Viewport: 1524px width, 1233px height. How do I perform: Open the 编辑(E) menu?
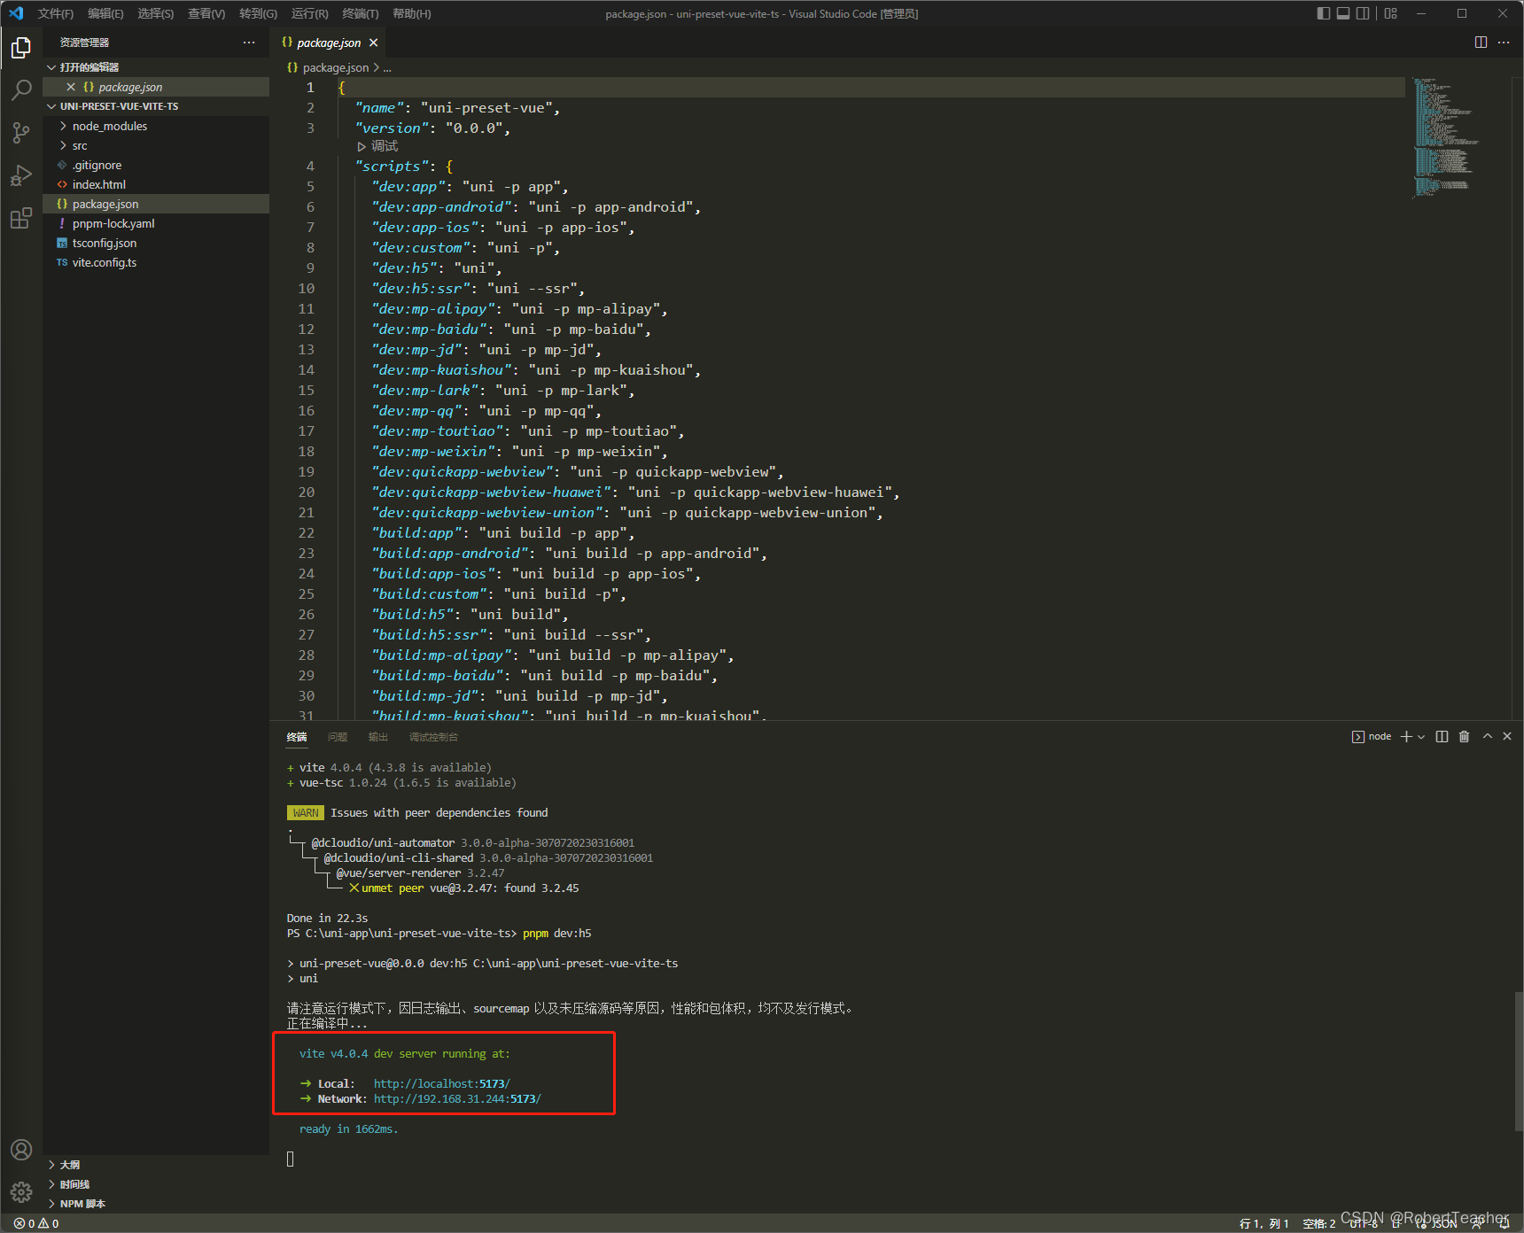[105, 13]
